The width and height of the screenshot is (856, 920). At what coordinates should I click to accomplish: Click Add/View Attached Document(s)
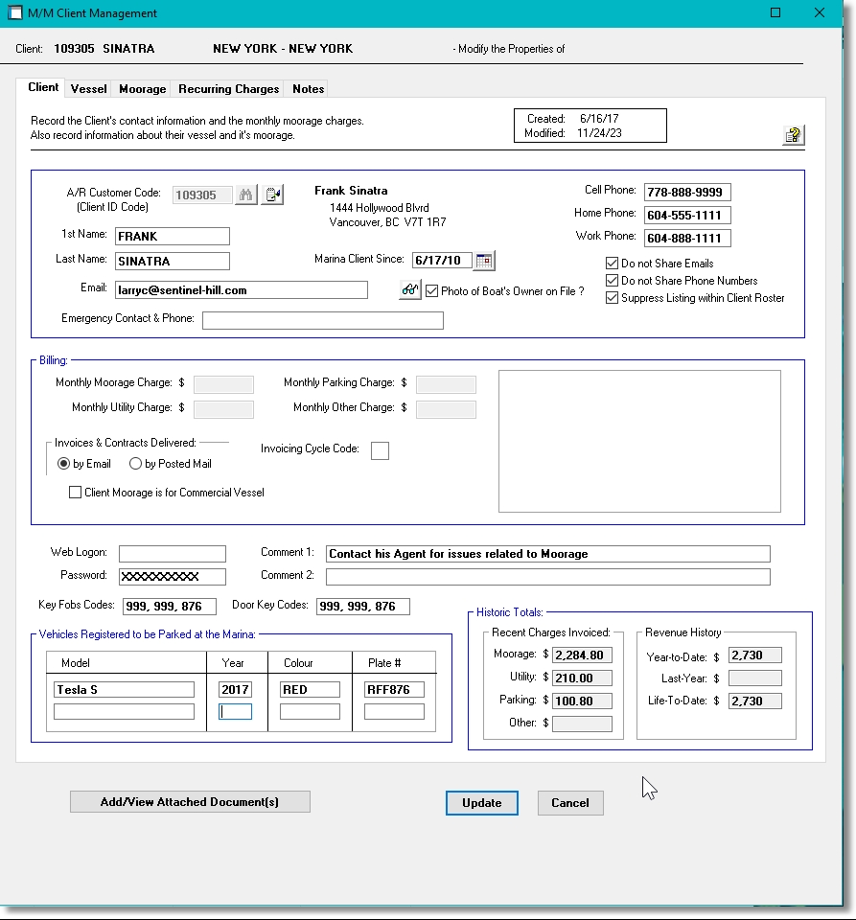tap(189, 801)
